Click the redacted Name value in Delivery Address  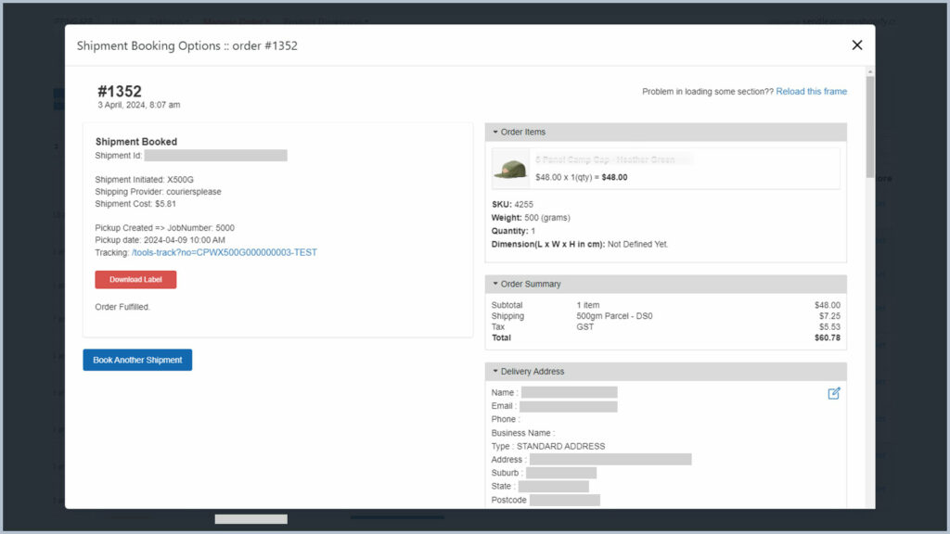569,393
